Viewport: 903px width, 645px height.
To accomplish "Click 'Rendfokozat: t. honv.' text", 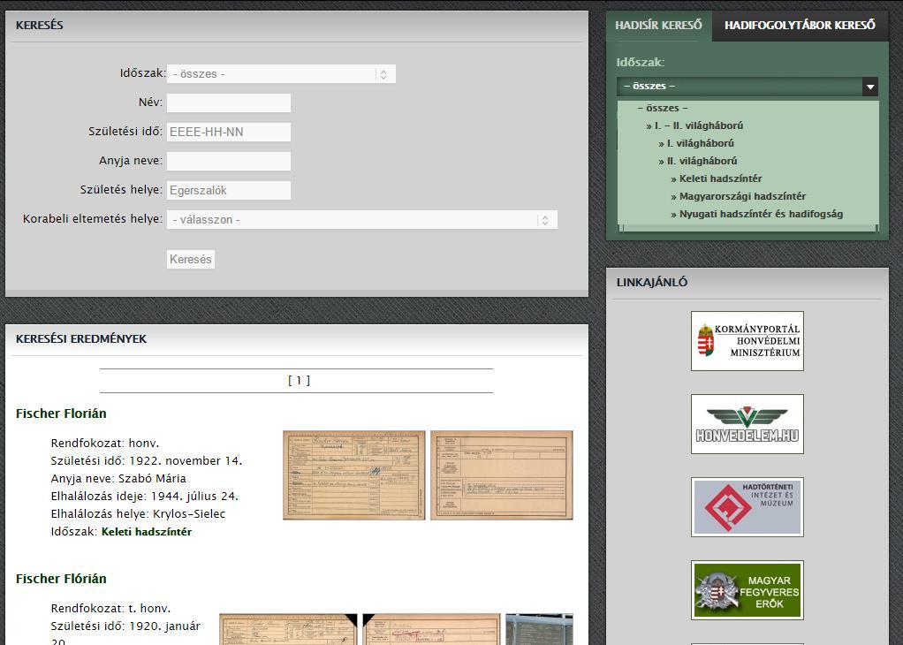I will point(110,608).
